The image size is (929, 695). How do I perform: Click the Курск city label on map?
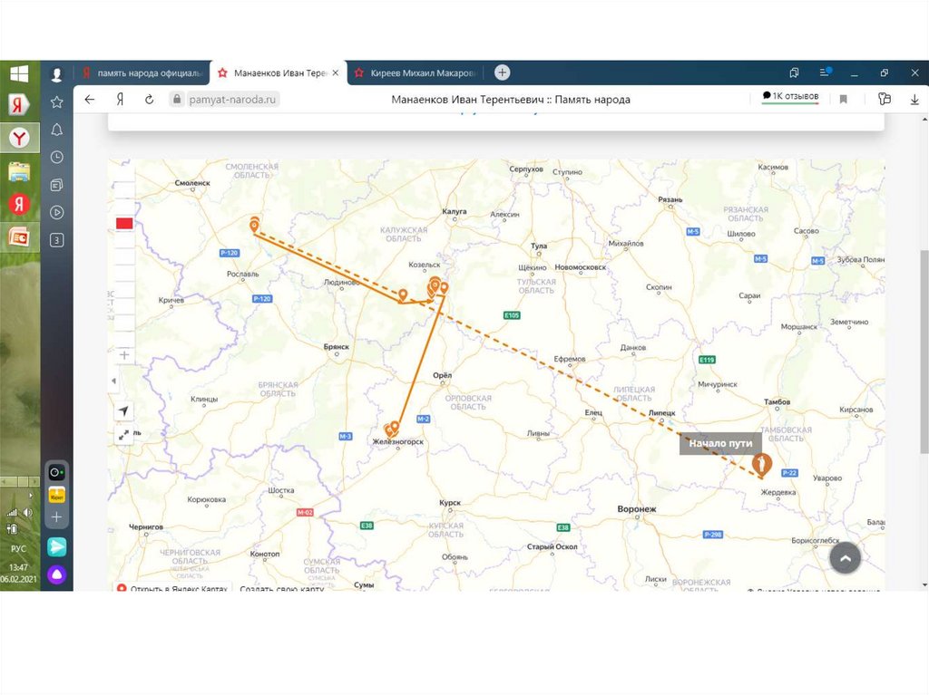pos(450,503)
